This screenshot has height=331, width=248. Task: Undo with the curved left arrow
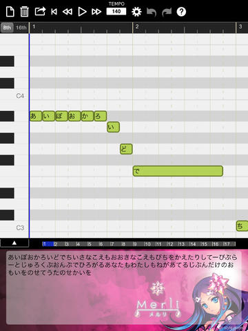pyautogui.click(x=152, y=12)
